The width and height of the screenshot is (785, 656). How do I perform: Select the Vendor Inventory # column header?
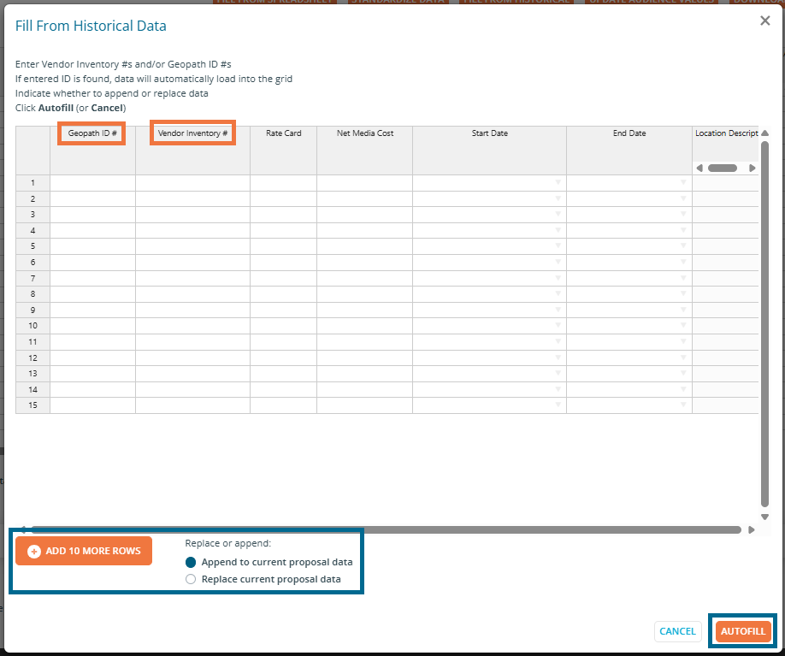(192, 133)
